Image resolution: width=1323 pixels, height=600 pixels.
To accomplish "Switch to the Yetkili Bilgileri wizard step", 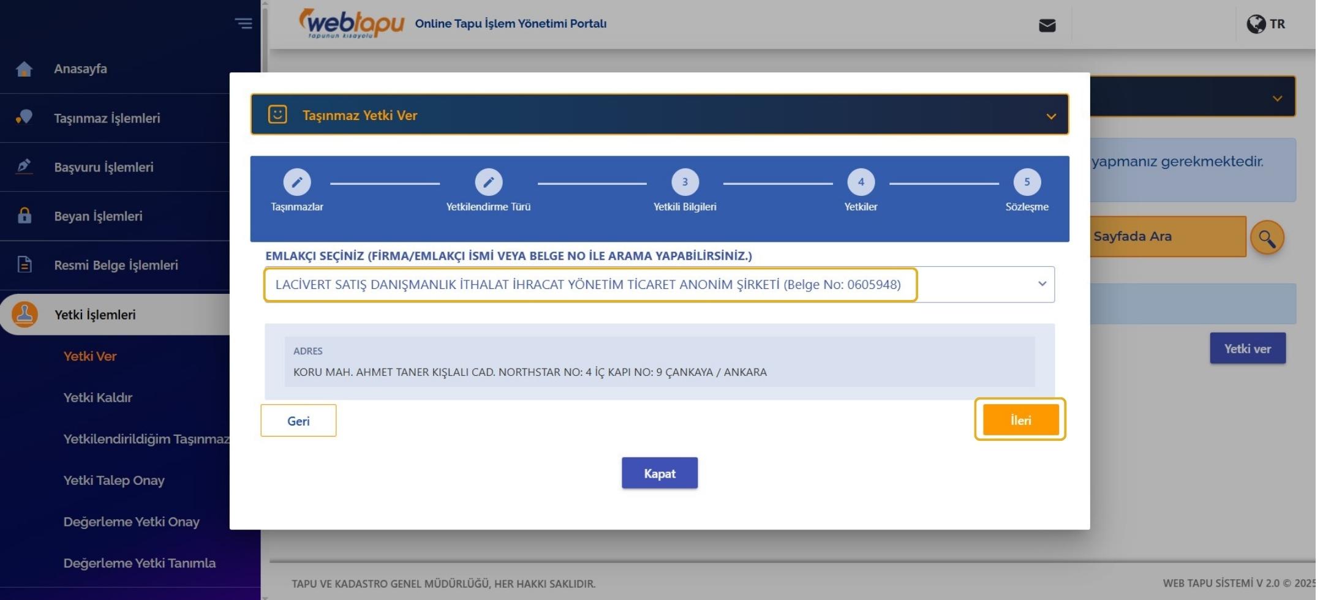I will [685, 182].
